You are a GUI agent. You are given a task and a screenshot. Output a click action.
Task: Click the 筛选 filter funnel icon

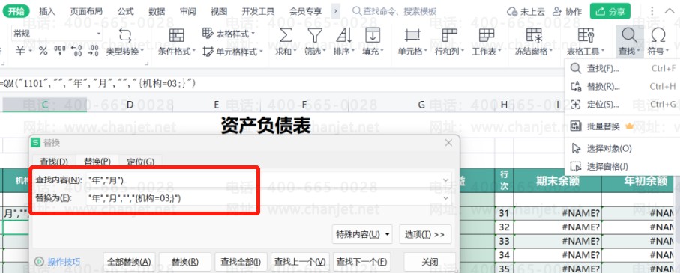coord(314,35)
